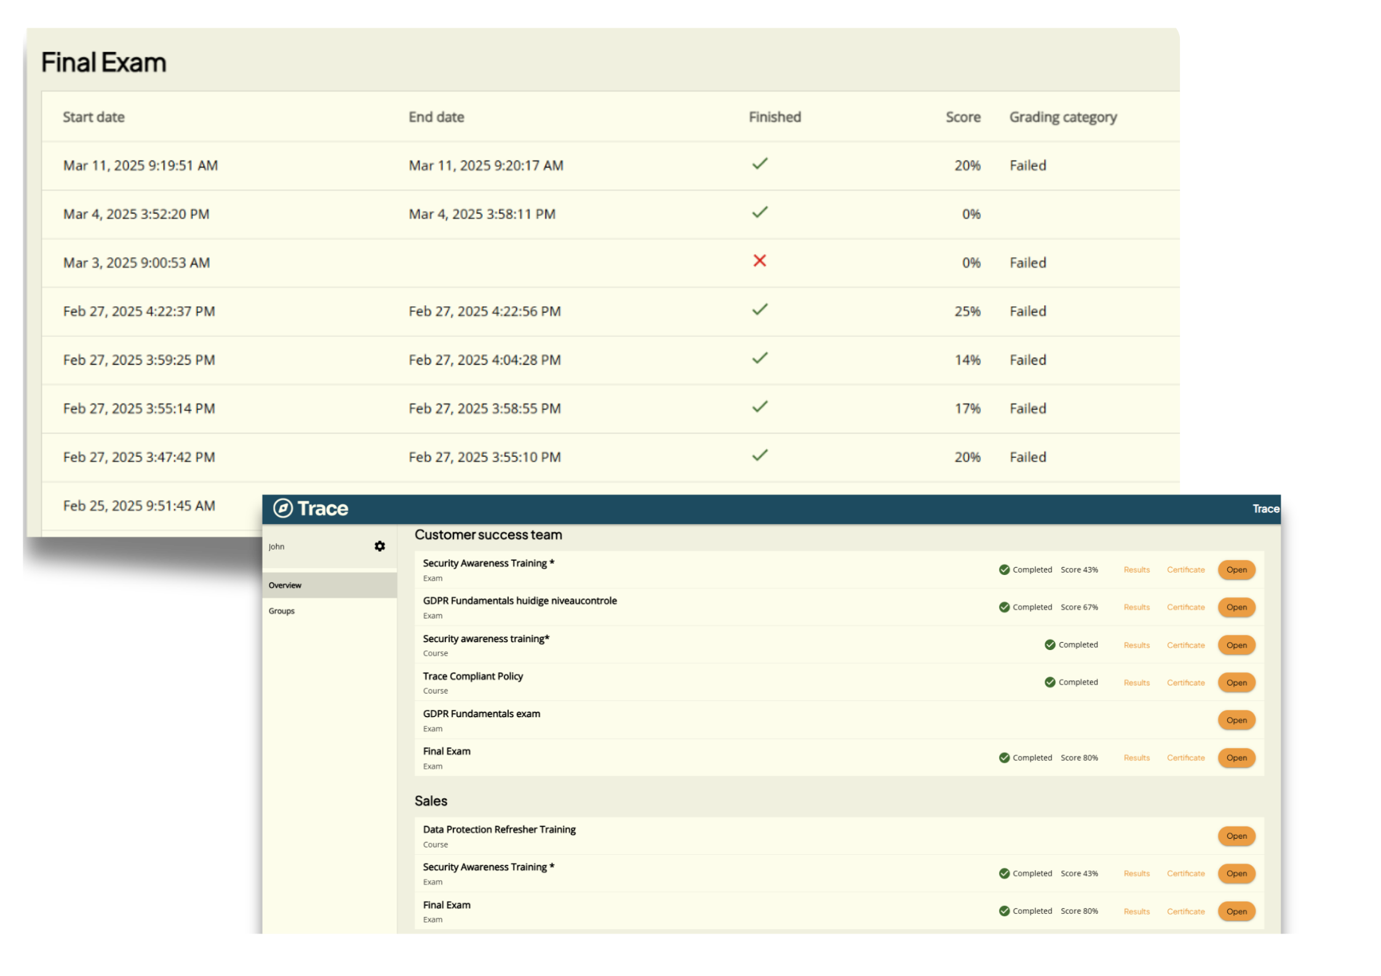
Task: Open the settings gear next to John
Action: [380, 546]
